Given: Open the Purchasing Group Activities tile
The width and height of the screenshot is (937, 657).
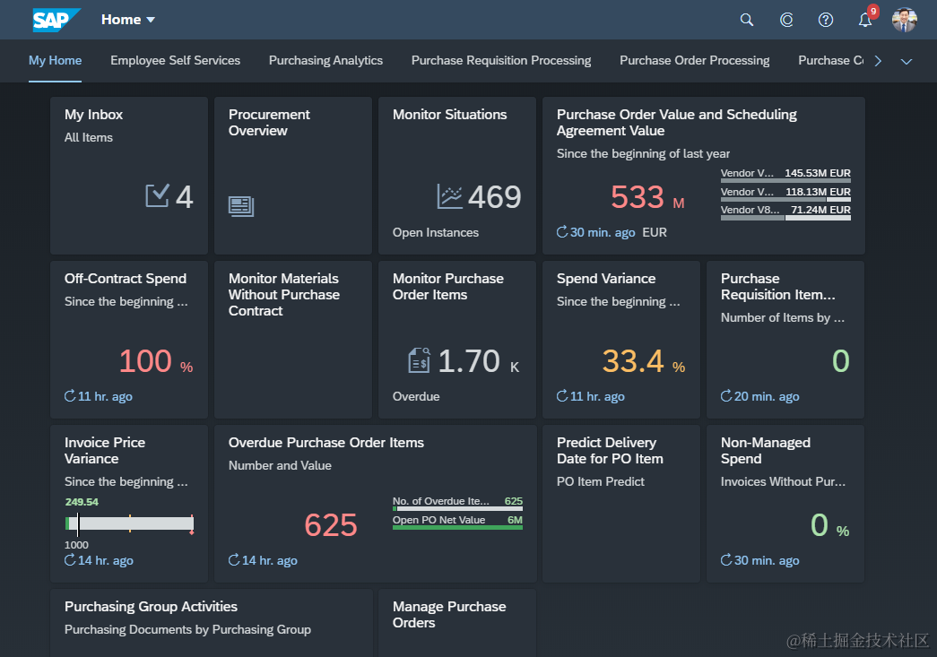Looking at the screenshot, I should [x=211, y=623].
